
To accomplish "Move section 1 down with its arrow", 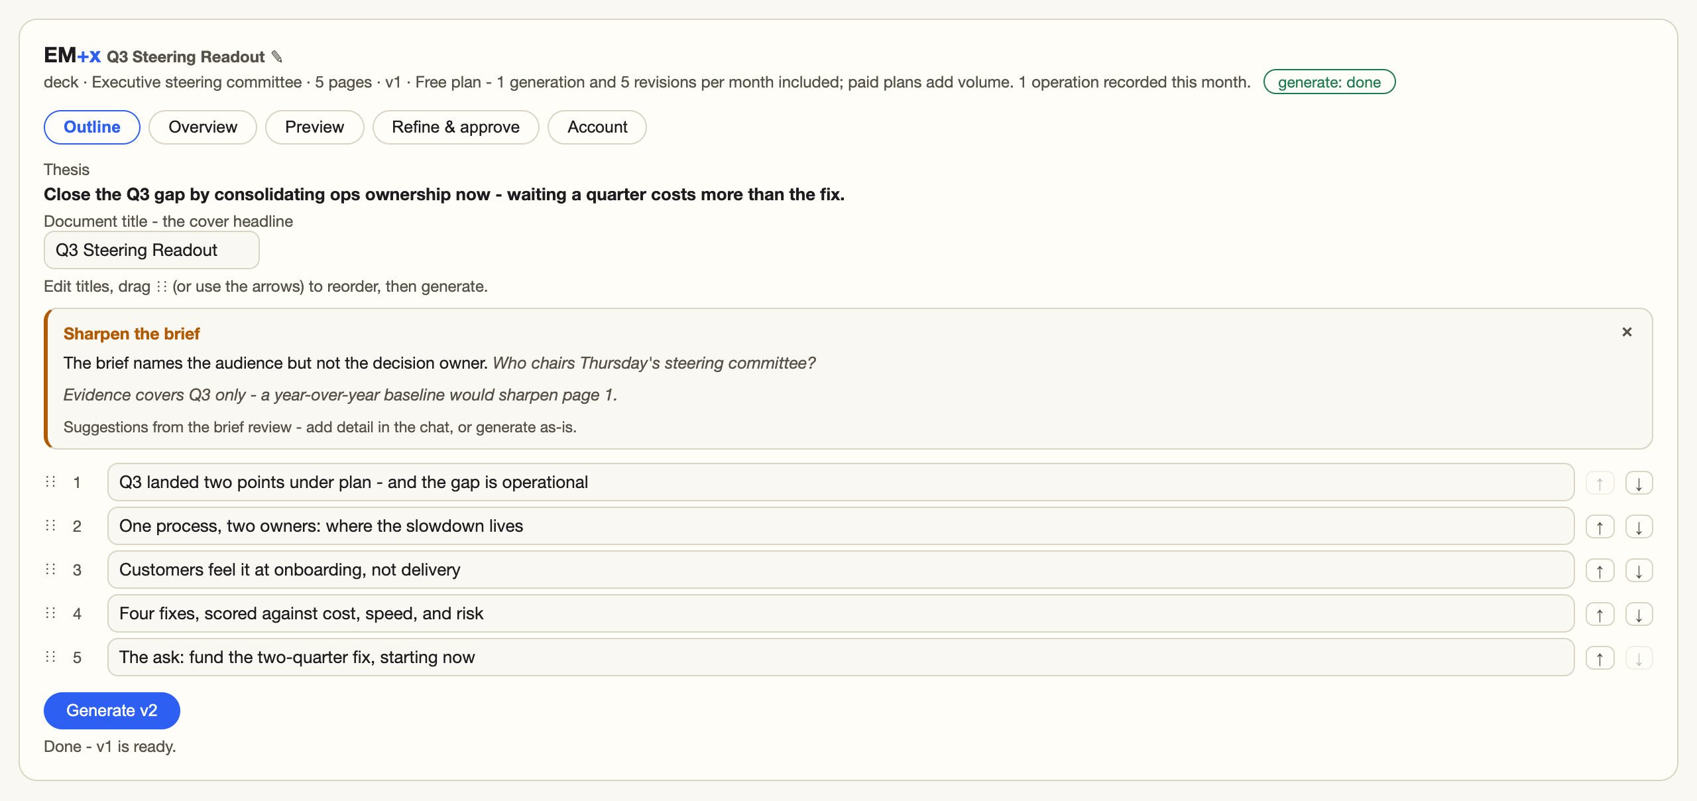I will click(x=1639, y=483).
